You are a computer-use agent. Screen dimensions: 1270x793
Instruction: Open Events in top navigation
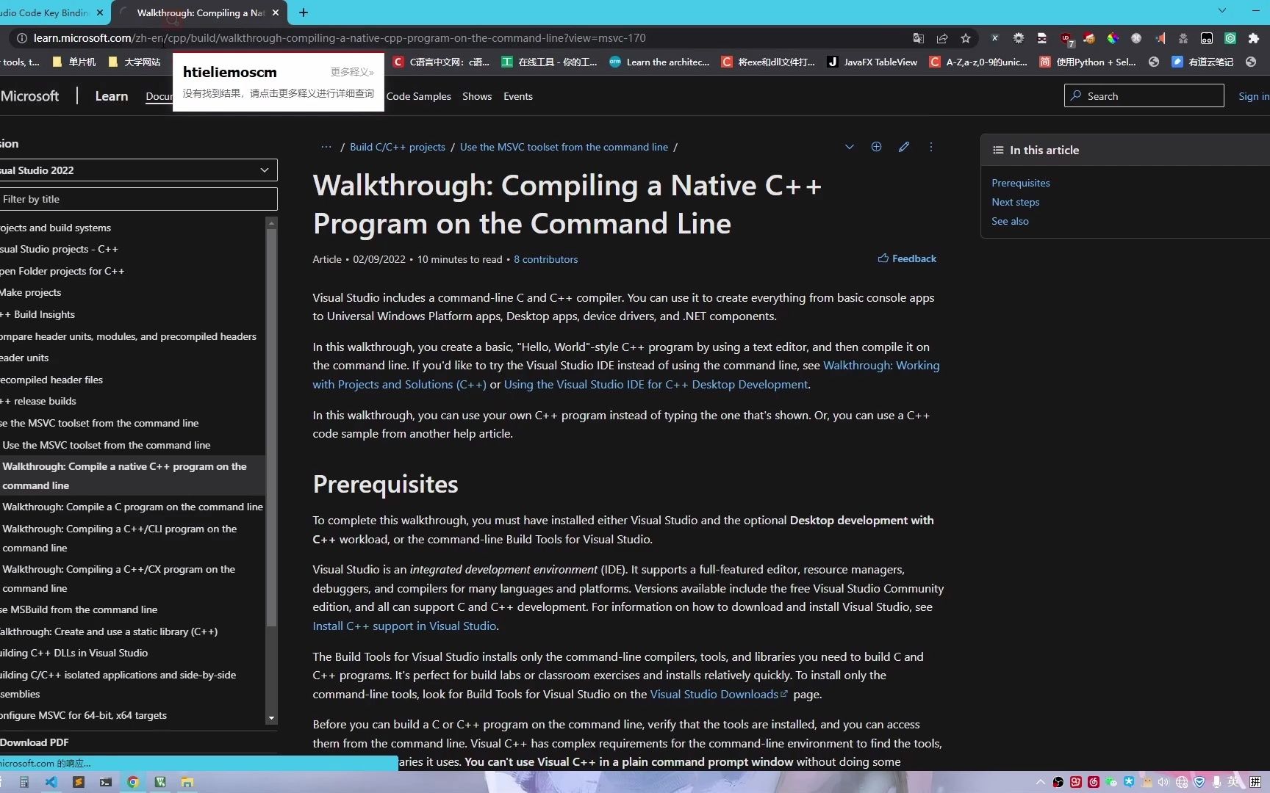coord(518,96)
